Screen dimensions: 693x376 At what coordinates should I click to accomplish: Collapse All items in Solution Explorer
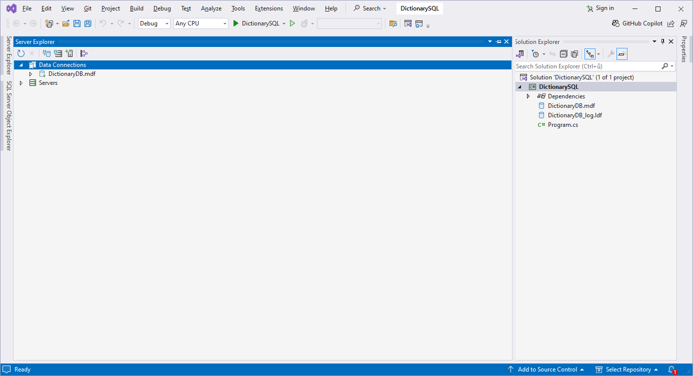(563, 53)
